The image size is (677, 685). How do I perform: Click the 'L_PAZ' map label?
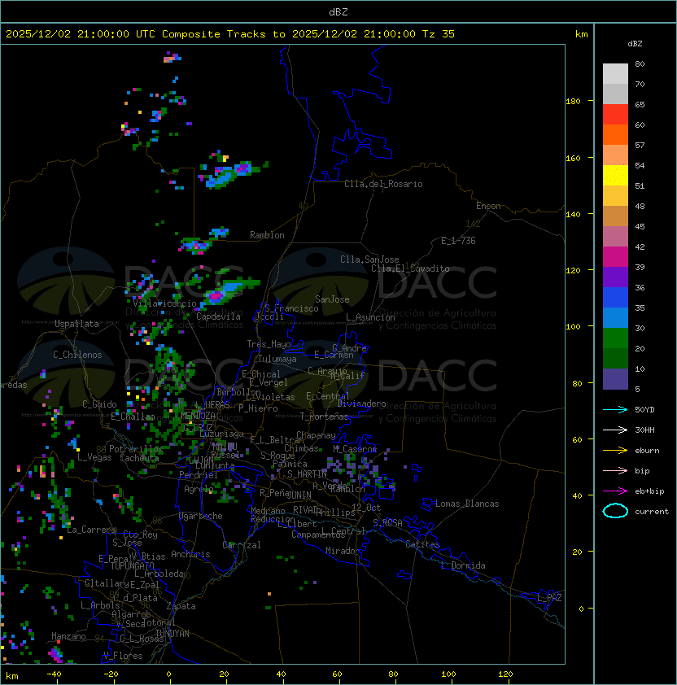pos(549,598)
